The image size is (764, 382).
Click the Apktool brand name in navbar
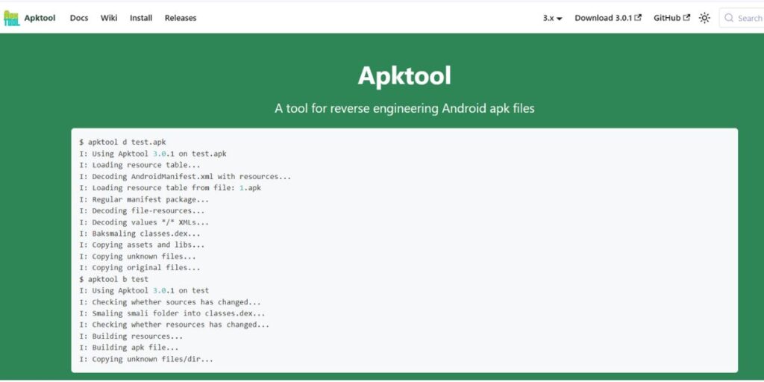(40, 18)
